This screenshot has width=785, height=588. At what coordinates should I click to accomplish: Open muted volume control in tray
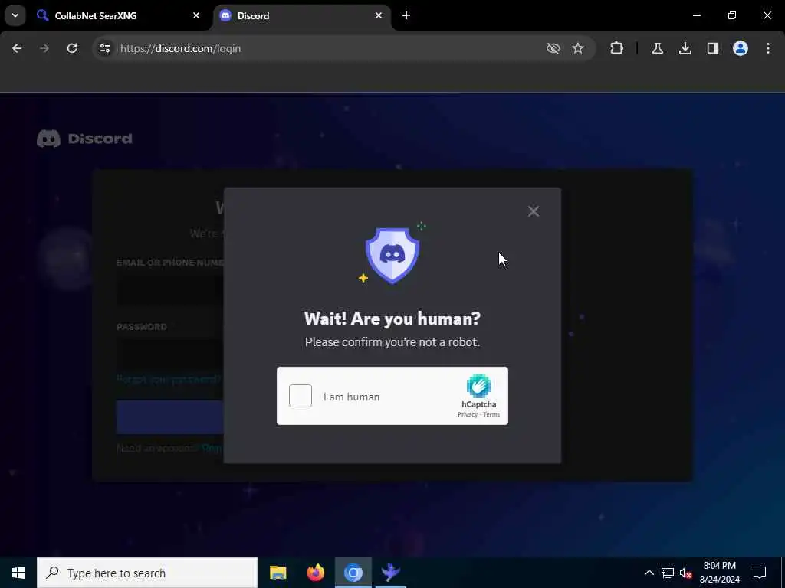coord(685,573)
